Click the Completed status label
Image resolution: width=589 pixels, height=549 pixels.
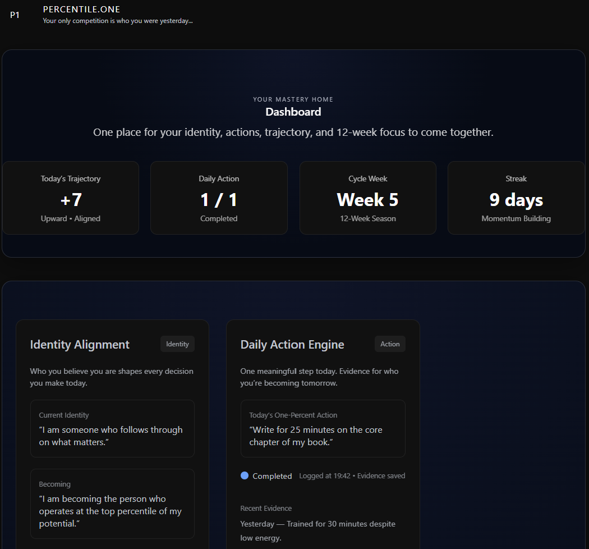(x=272, y=476)
